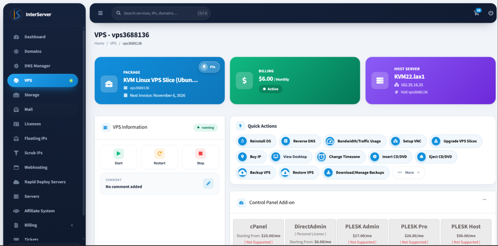Click Insert CD/DVD quick action
Viewport: 498px width, 246px height.
pos(391,157)
